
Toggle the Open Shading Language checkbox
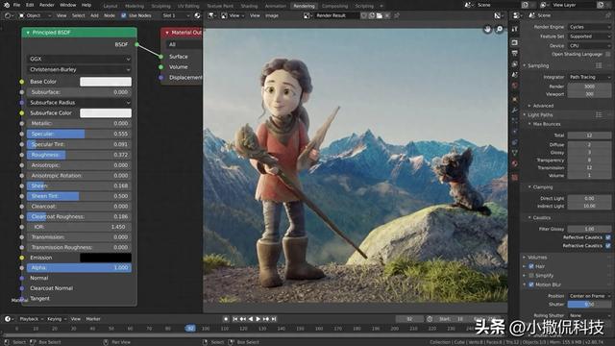(608, 55)
